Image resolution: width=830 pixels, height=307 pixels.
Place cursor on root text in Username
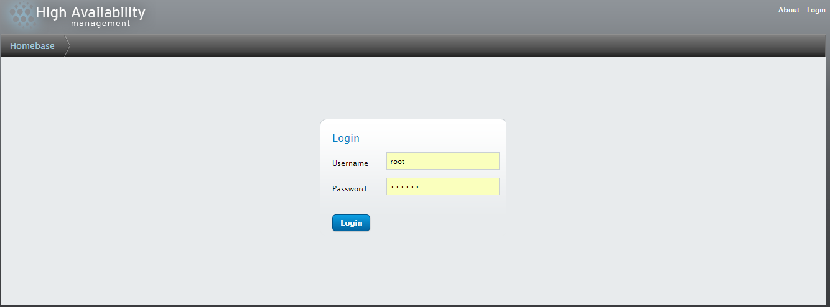tap(397, 162)
